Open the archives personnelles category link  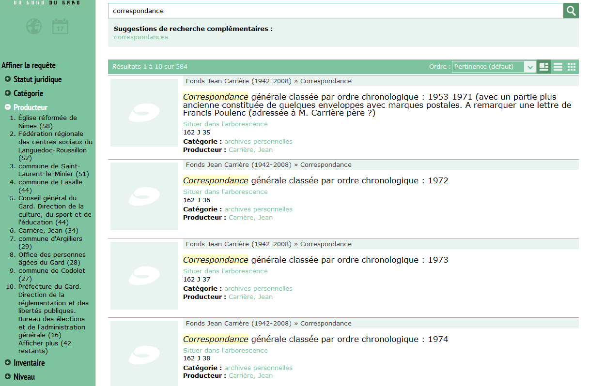[x=258, y=141]
